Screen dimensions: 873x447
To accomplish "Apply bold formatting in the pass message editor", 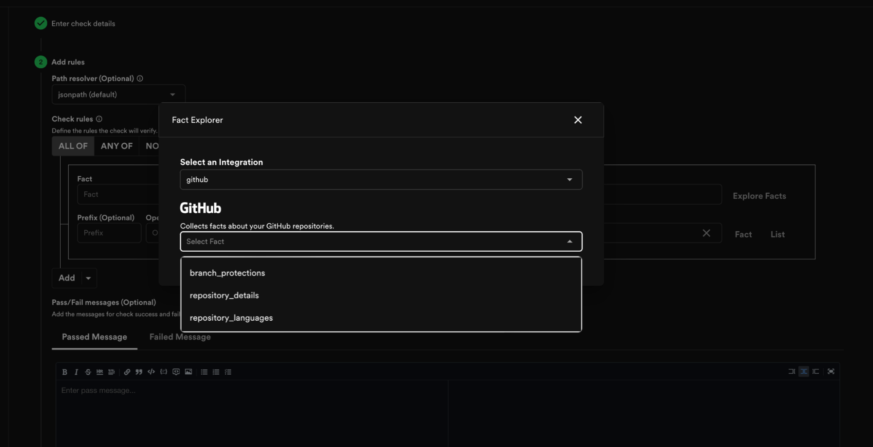I will [65, 371].
